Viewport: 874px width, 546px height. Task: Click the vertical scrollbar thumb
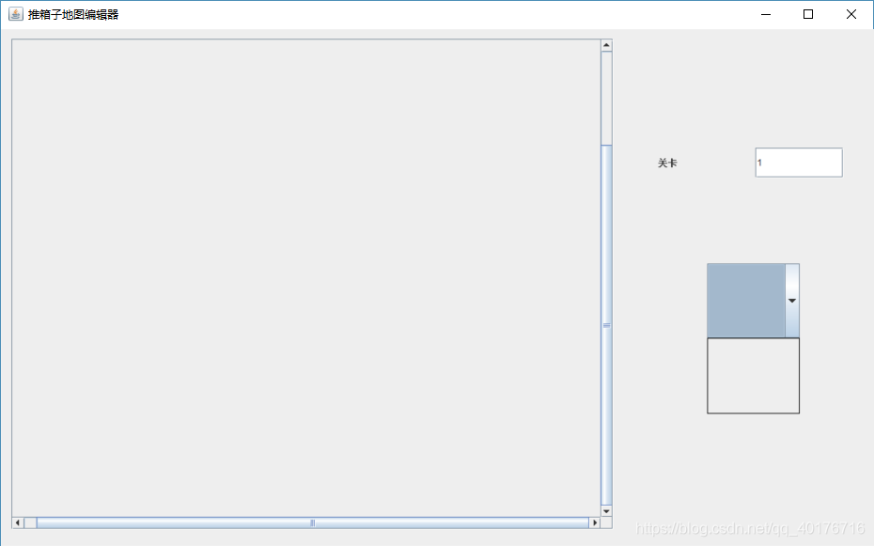tap(606, 325)
